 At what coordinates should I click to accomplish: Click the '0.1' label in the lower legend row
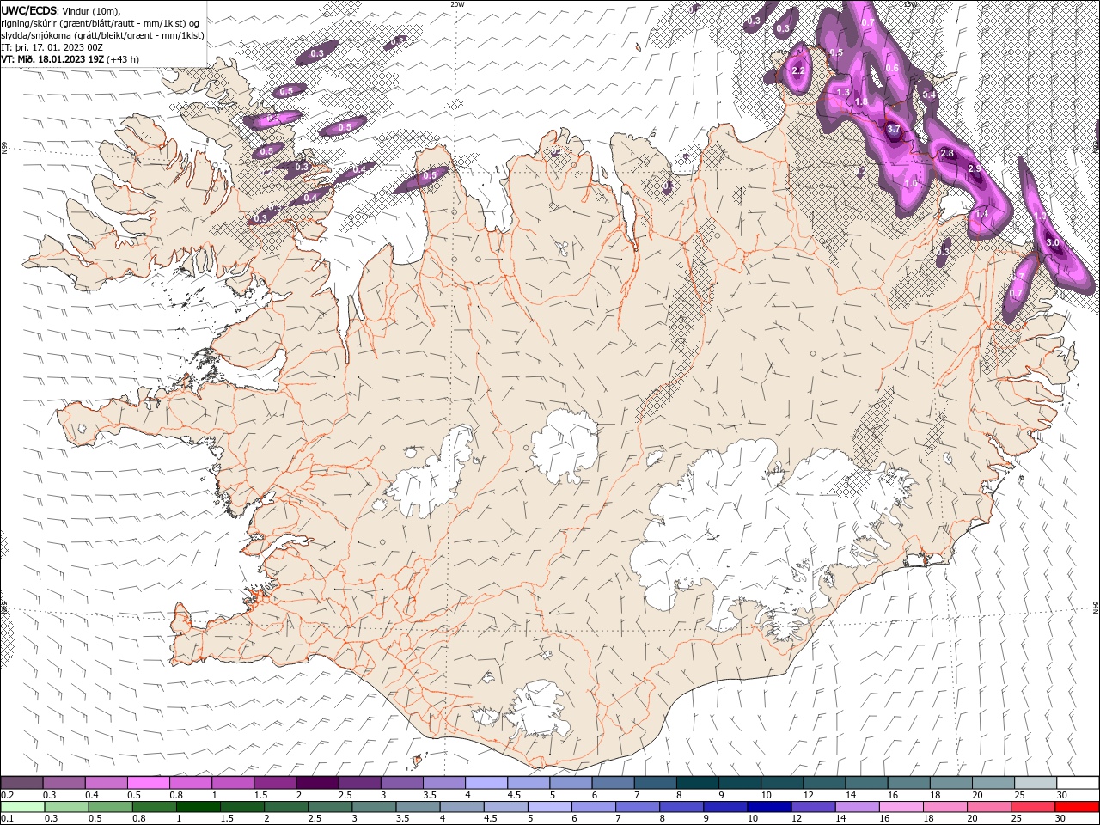[7, 819]
